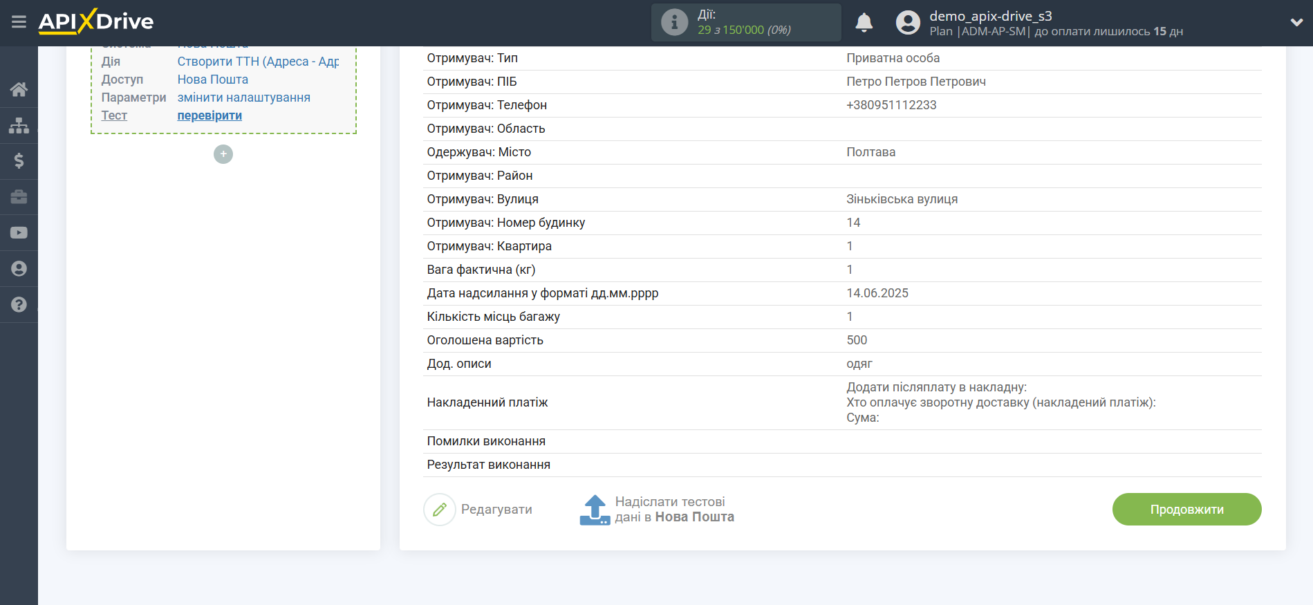Viewport: 1313px width, 605px height.
Task: Open account profile icon in sidebar
Action: (19, 269)
